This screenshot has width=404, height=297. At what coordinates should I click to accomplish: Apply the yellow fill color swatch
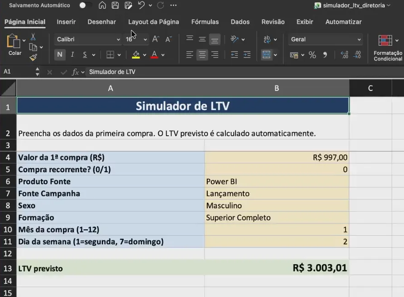click(x=136, y=55)
